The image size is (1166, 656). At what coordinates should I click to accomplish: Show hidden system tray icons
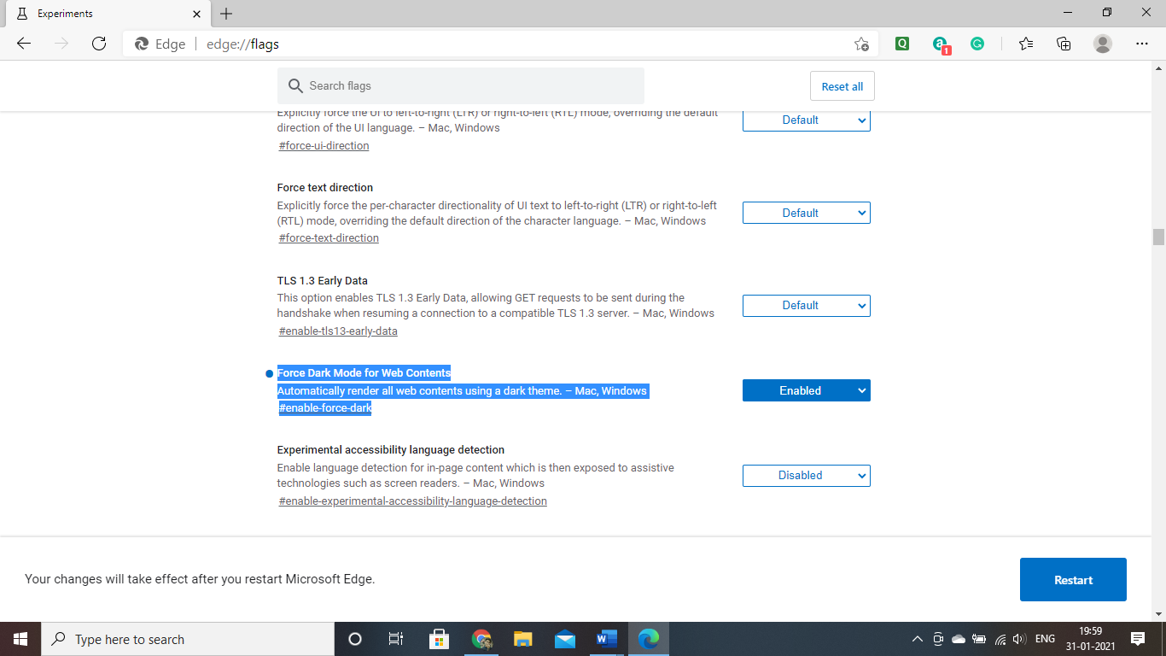[x=918, y=639]
